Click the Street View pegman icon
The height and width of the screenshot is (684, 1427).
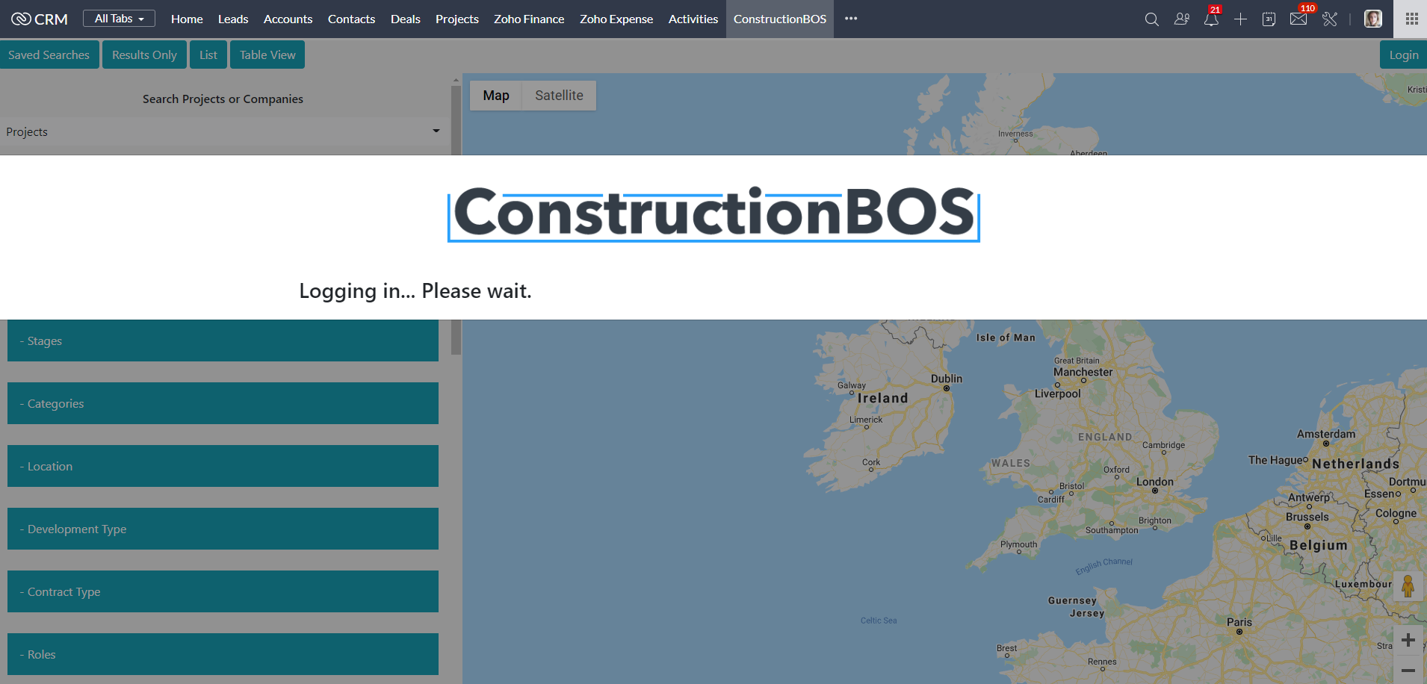click(1408, 586)
